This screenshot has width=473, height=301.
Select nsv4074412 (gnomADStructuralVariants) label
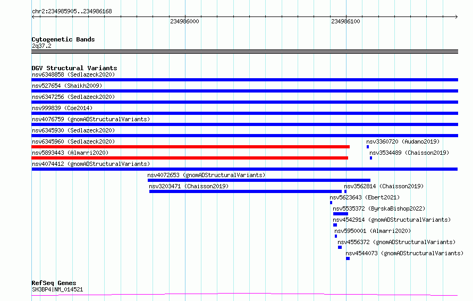click(x=91, y=164)
